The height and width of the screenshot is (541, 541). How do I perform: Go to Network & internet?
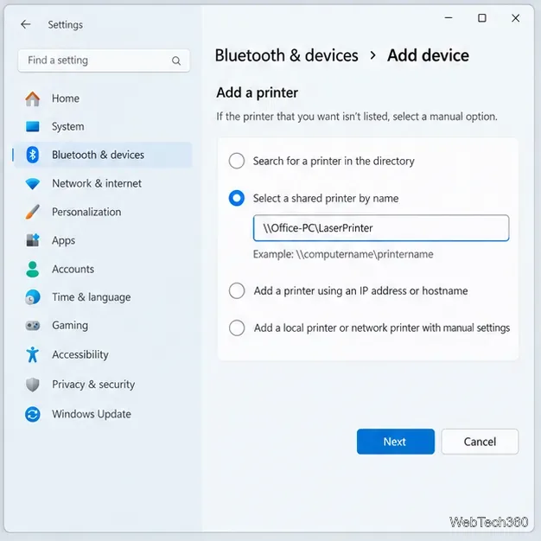97,183
